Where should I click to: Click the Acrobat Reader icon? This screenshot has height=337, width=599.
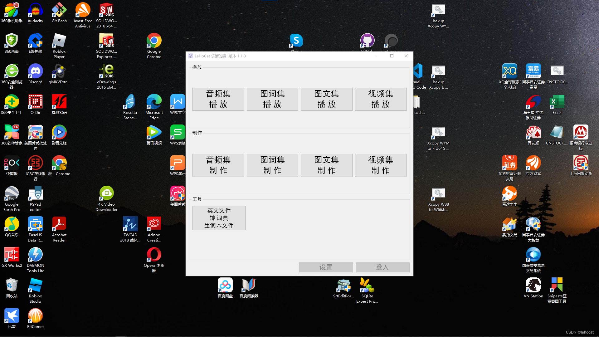pyautogui.click(x=59, y=225)
